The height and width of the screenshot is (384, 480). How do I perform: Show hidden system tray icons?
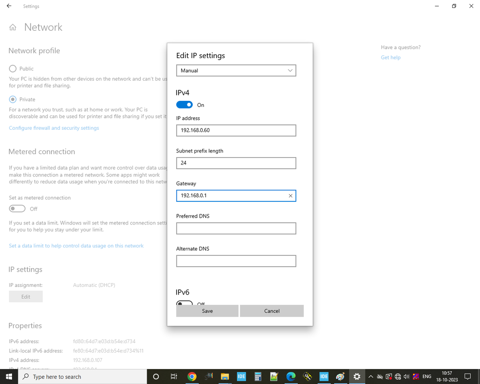[371, 377]
